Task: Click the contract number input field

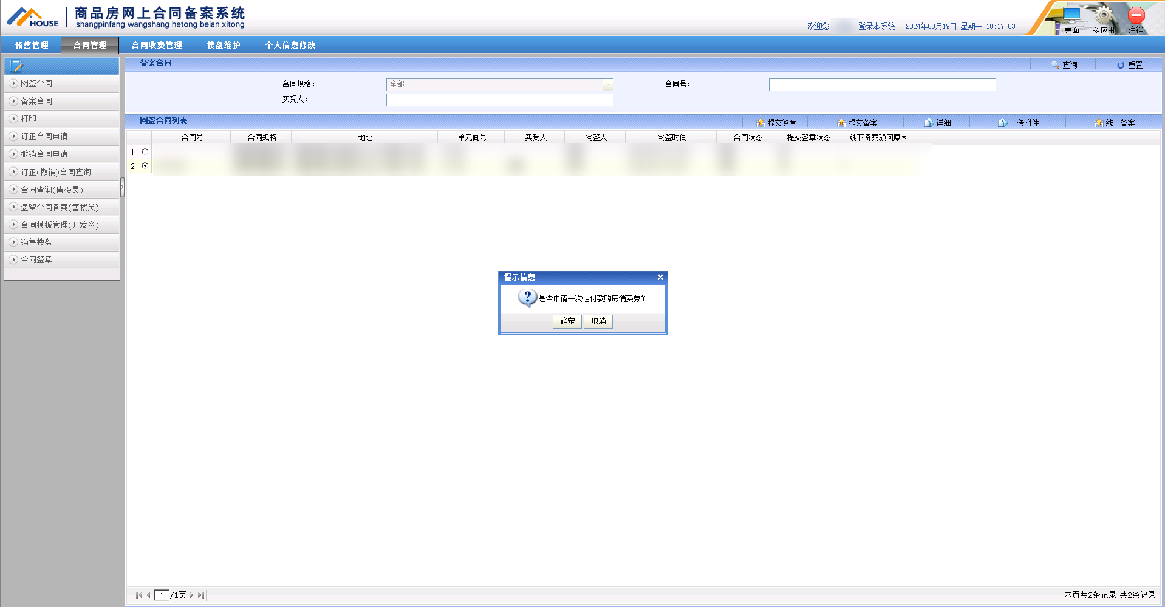Action: coord(882,85)
